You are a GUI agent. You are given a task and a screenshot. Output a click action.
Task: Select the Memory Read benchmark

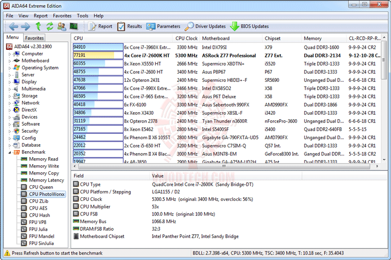[40, 159]
